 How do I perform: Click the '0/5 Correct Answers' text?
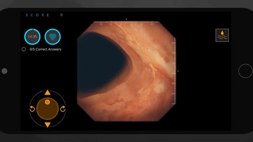point(45,49)
